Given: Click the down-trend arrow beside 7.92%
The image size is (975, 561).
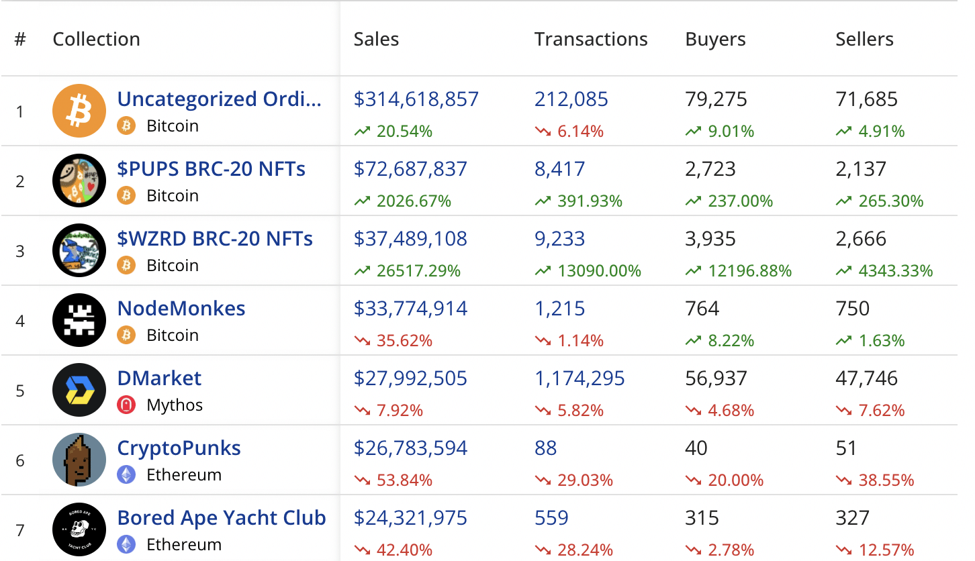Looking at the screenshot, I should tap(363, 411).
